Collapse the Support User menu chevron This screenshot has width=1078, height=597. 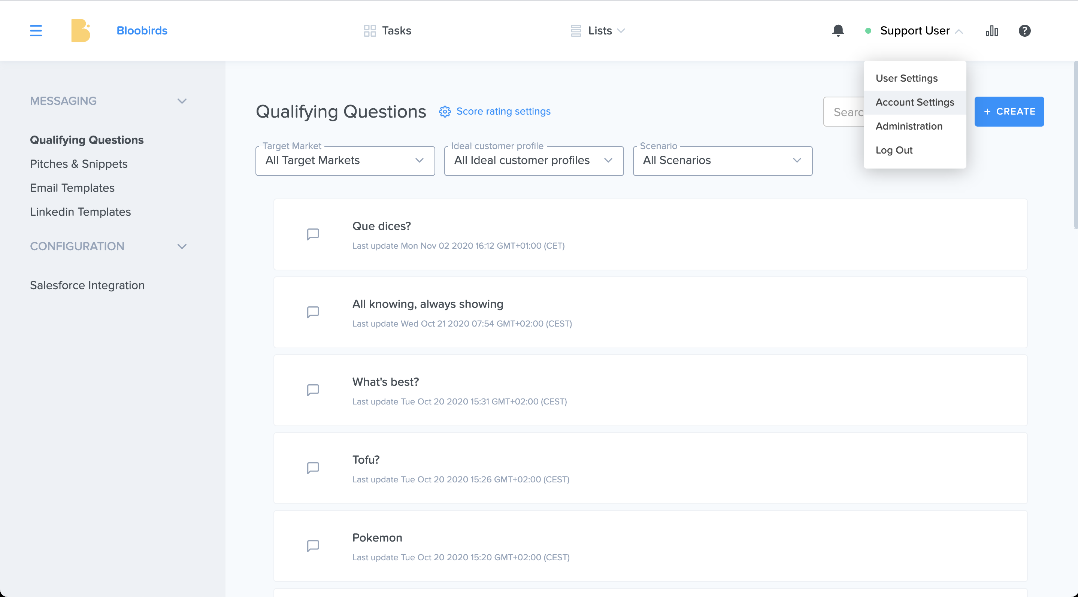959,31
